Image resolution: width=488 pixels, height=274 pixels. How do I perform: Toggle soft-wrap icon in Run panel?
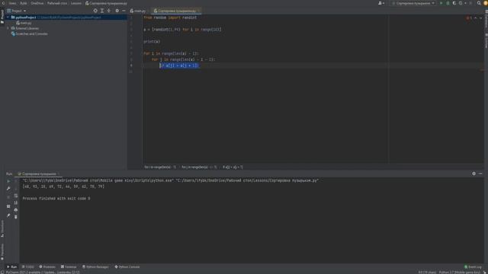(16, 196)
